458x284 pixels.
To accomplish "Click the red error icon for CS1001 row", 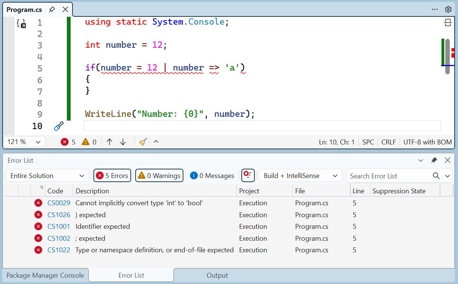I will click(38, 227).
